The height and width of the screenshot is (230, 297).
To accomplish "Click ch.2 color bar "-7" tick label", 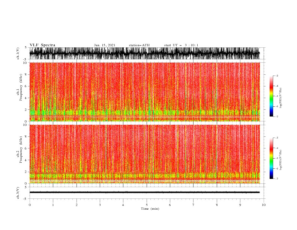I will [x=276, y=179].
